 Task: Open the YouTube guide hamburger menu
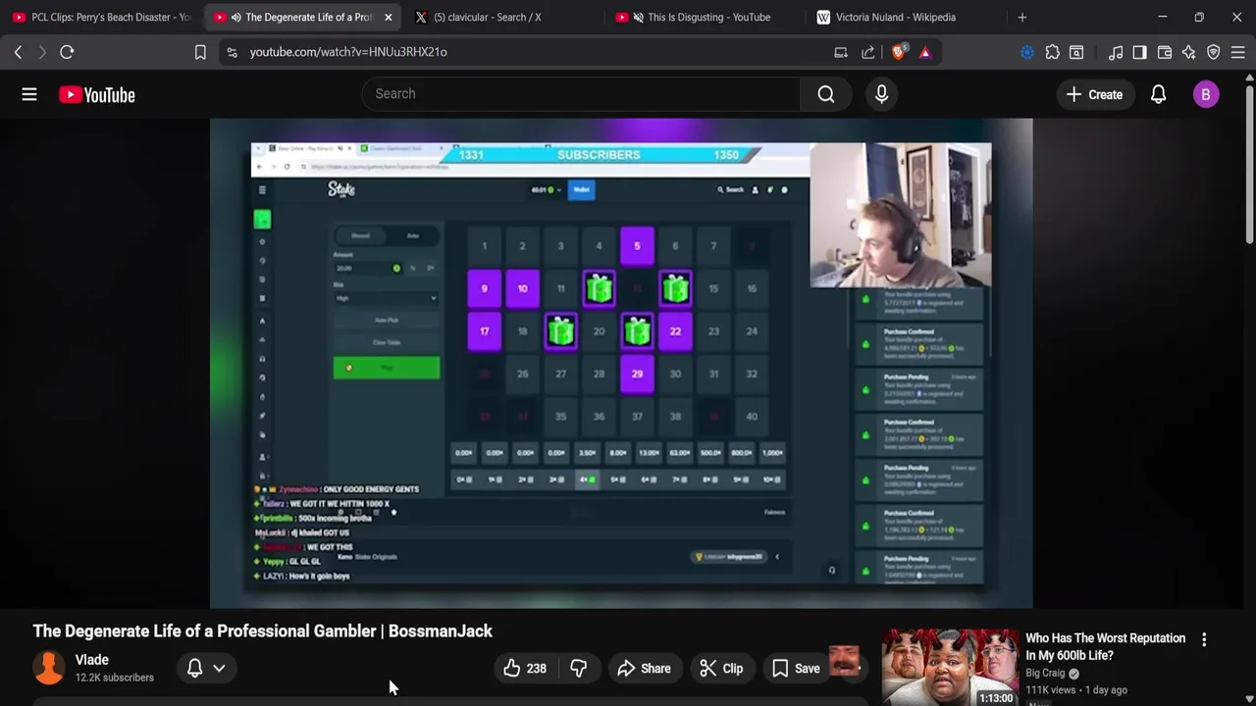coord(29,94)
